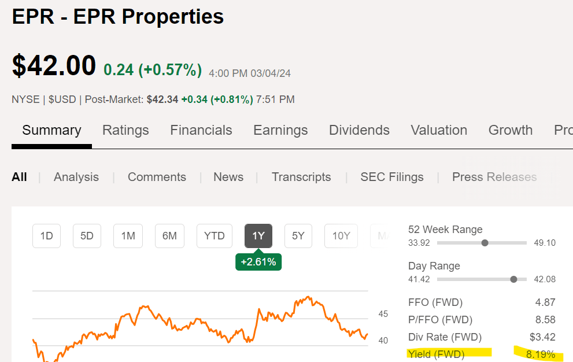Open the Comments section
The width and height of the screenshot is (573, 362).
tap(157, 177)
